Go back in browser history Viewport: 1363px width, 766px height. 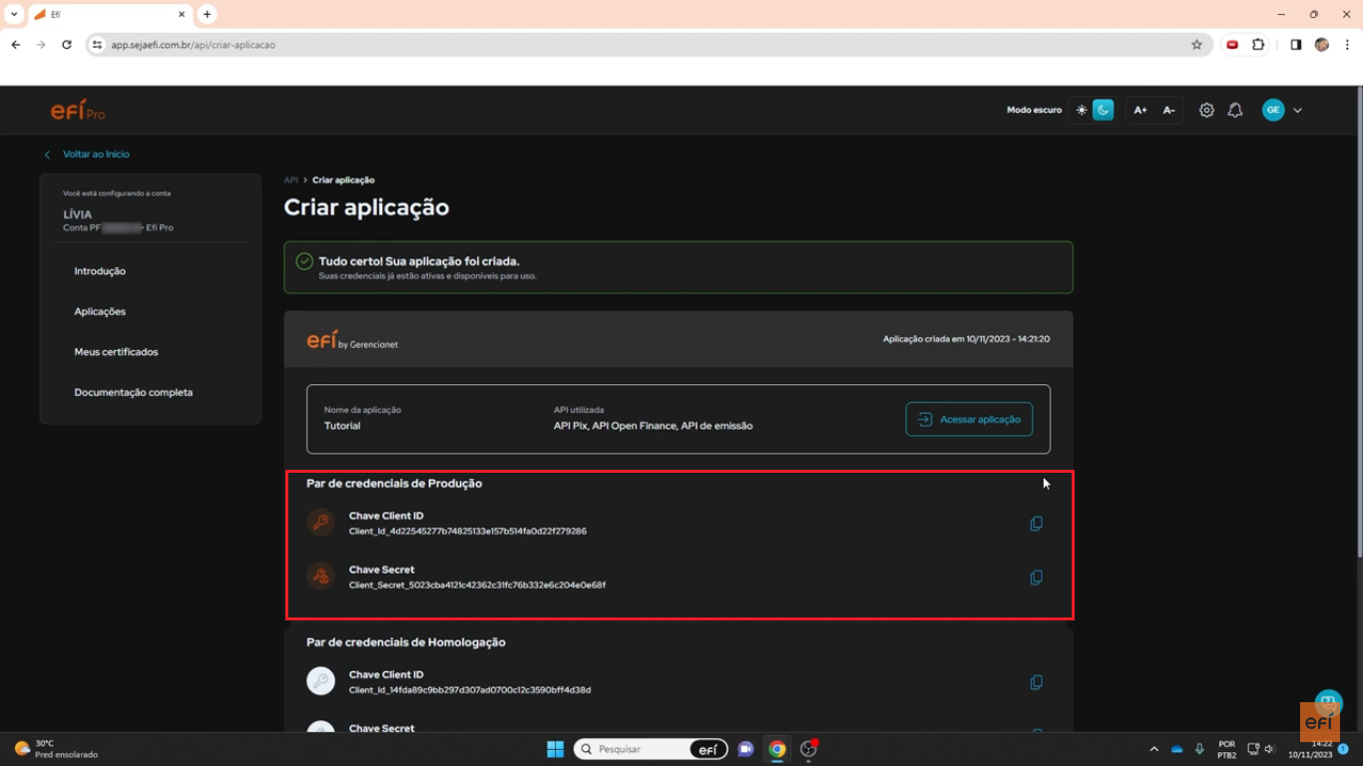click(15, 45)
